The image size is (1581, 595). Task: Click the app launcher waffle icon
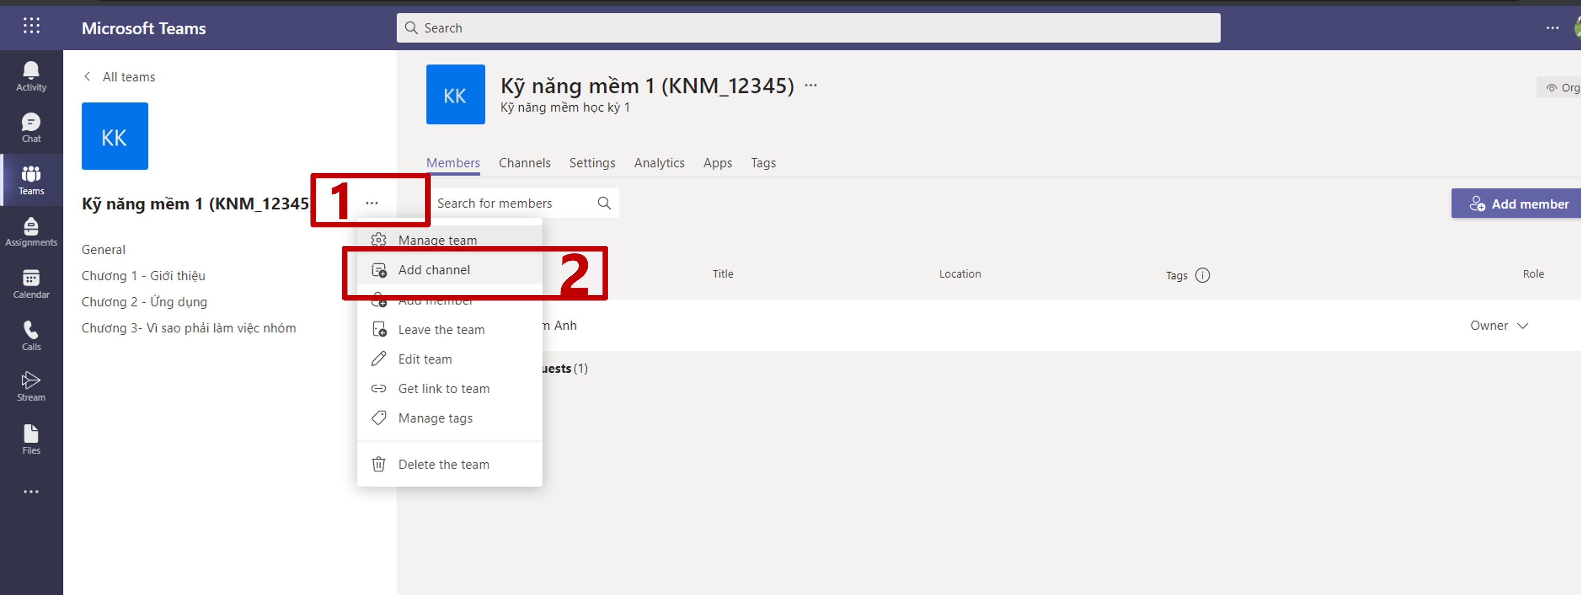point(31,26)
